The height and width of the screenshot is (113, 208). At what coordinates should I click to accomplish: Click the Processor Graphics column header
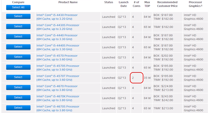(x=195, y=4)
